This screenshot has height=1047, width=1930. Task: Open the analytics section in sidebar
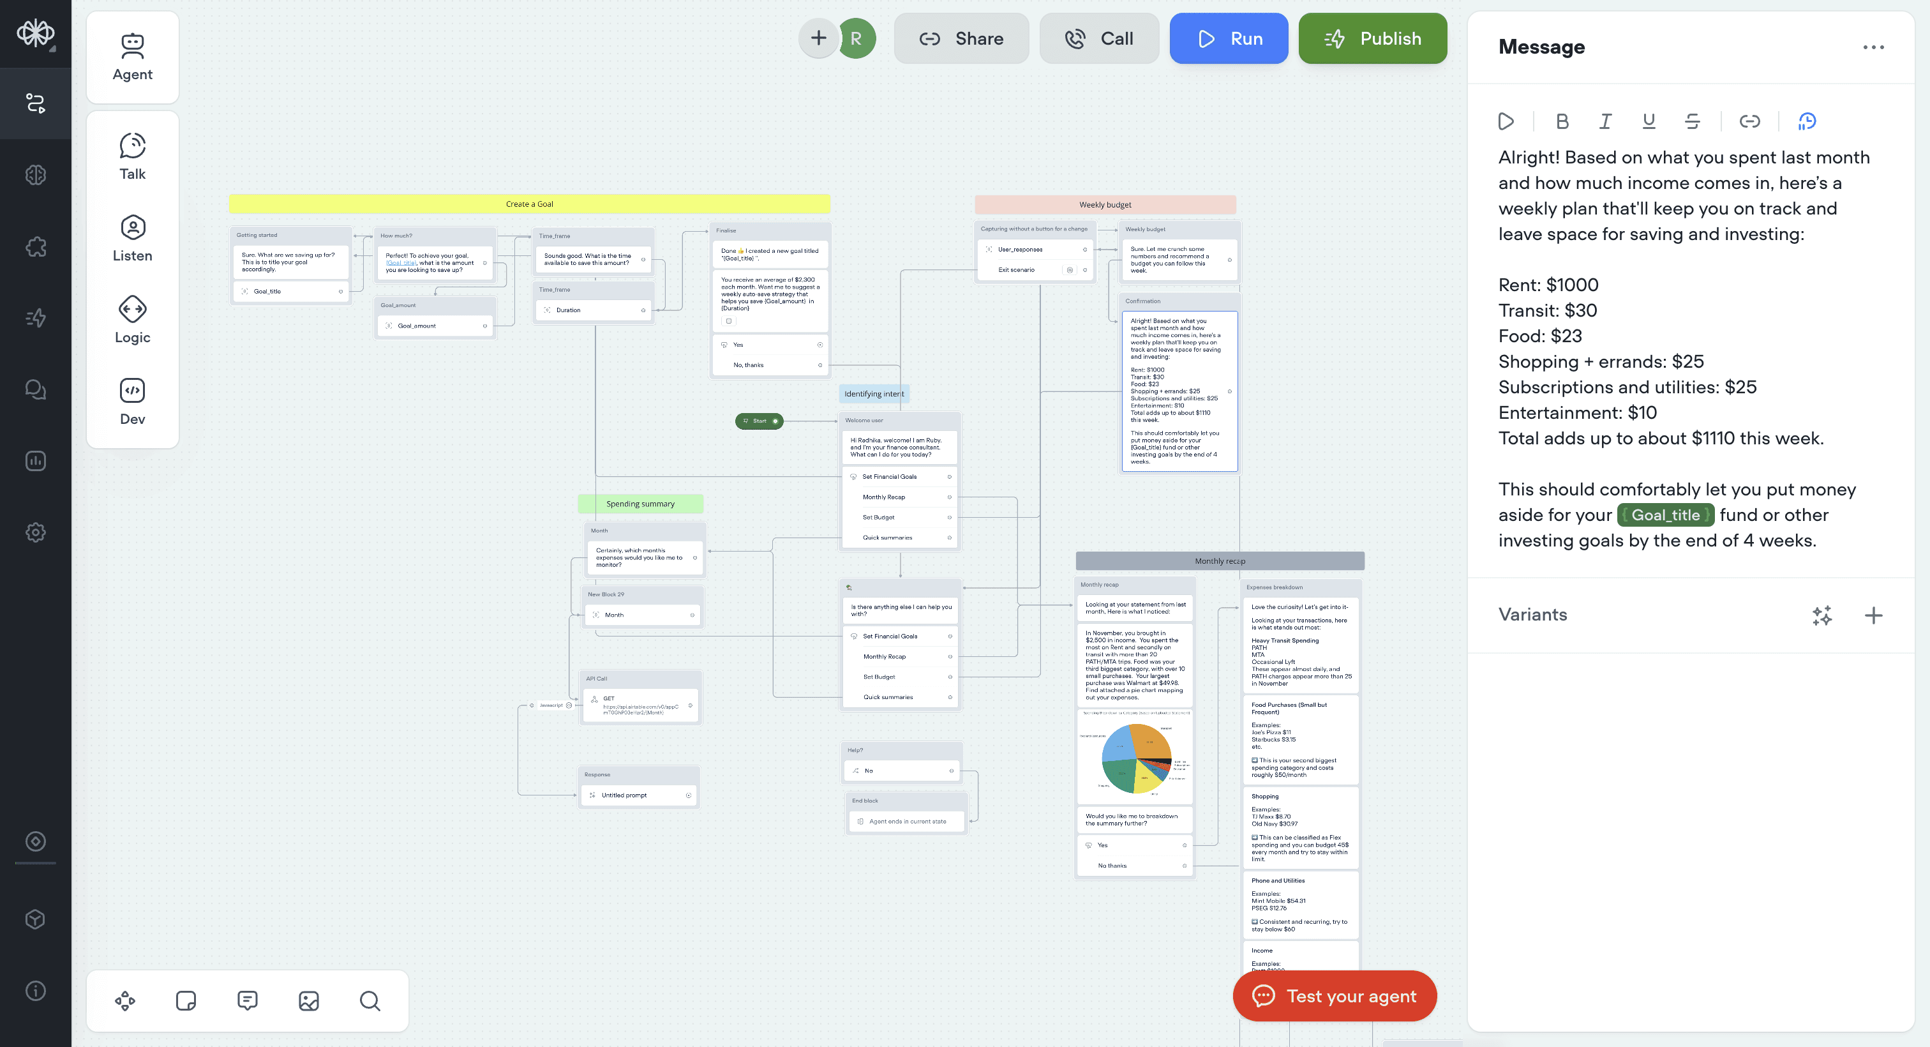point(36,461)
